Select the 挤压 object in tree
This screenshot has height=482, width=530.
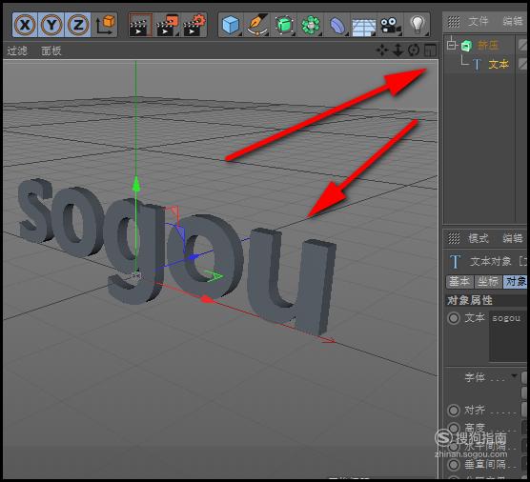click(x=488, y=45)
